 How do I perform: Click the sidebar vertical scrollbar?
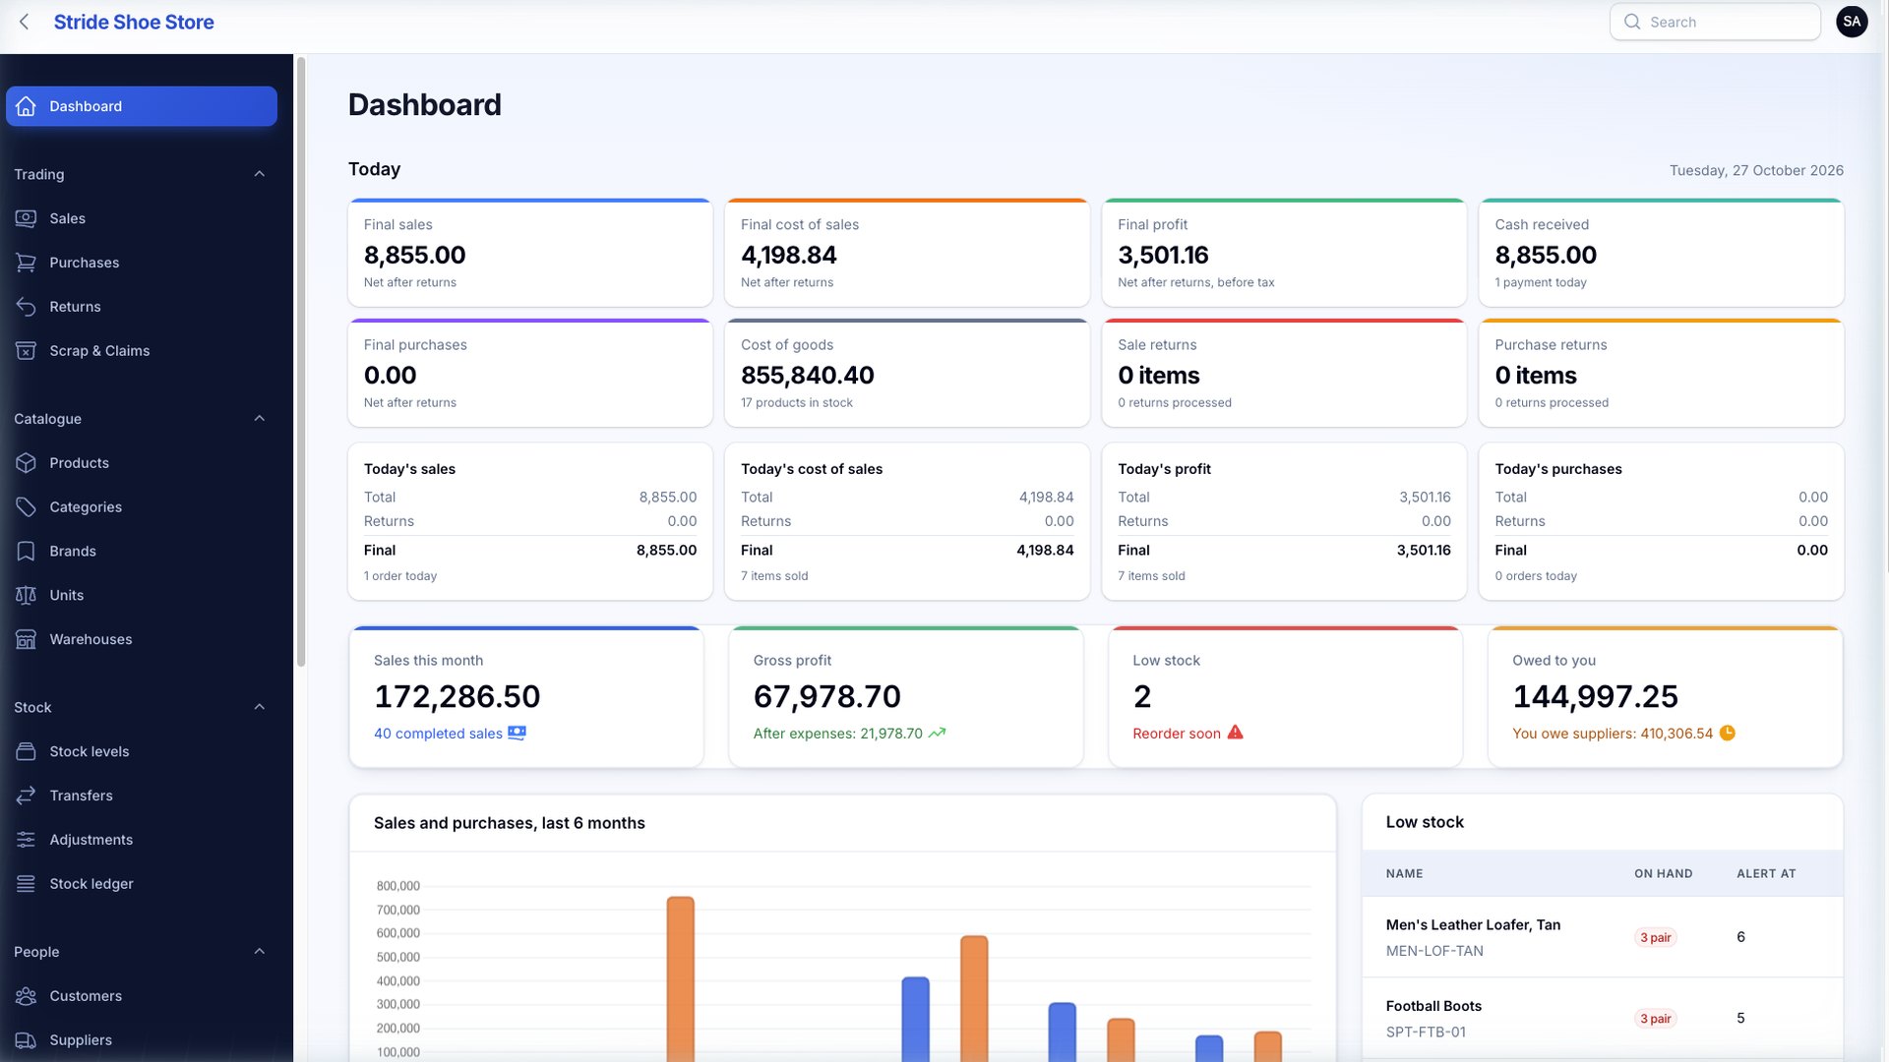301,362
